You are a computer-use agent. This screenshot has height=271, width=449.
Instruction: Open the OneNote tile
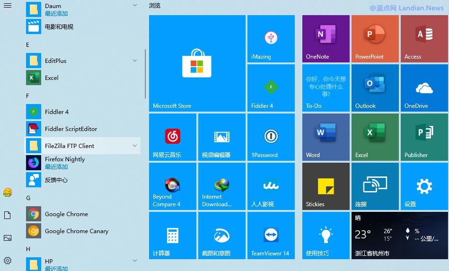pos(326,39)
